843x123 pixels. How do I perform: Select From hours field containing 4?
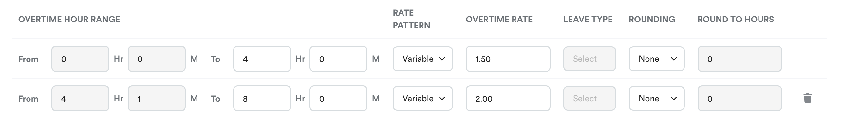point(80,98)
